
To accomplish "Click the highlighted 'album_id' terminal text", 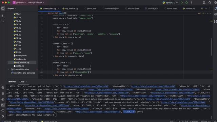I will 129,111.
